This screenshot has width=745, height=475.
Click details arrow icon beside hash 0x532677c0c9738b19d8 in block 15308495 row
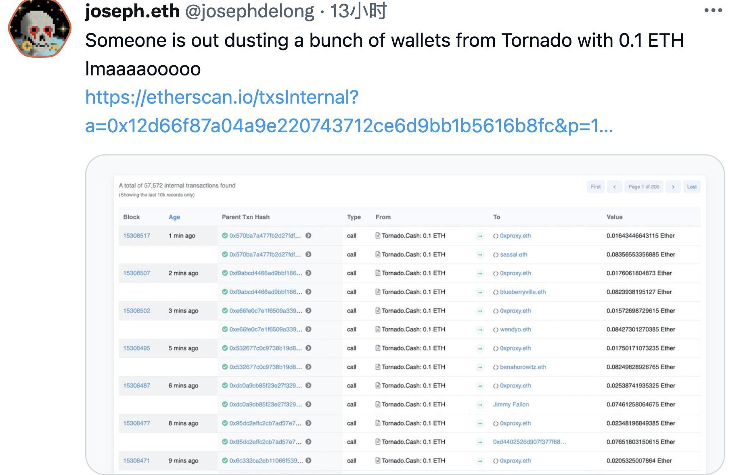[308, 348]
